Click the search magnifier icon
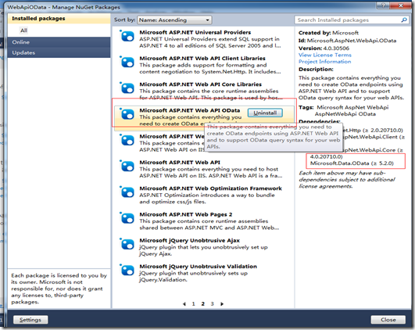 tap(404, 20)
